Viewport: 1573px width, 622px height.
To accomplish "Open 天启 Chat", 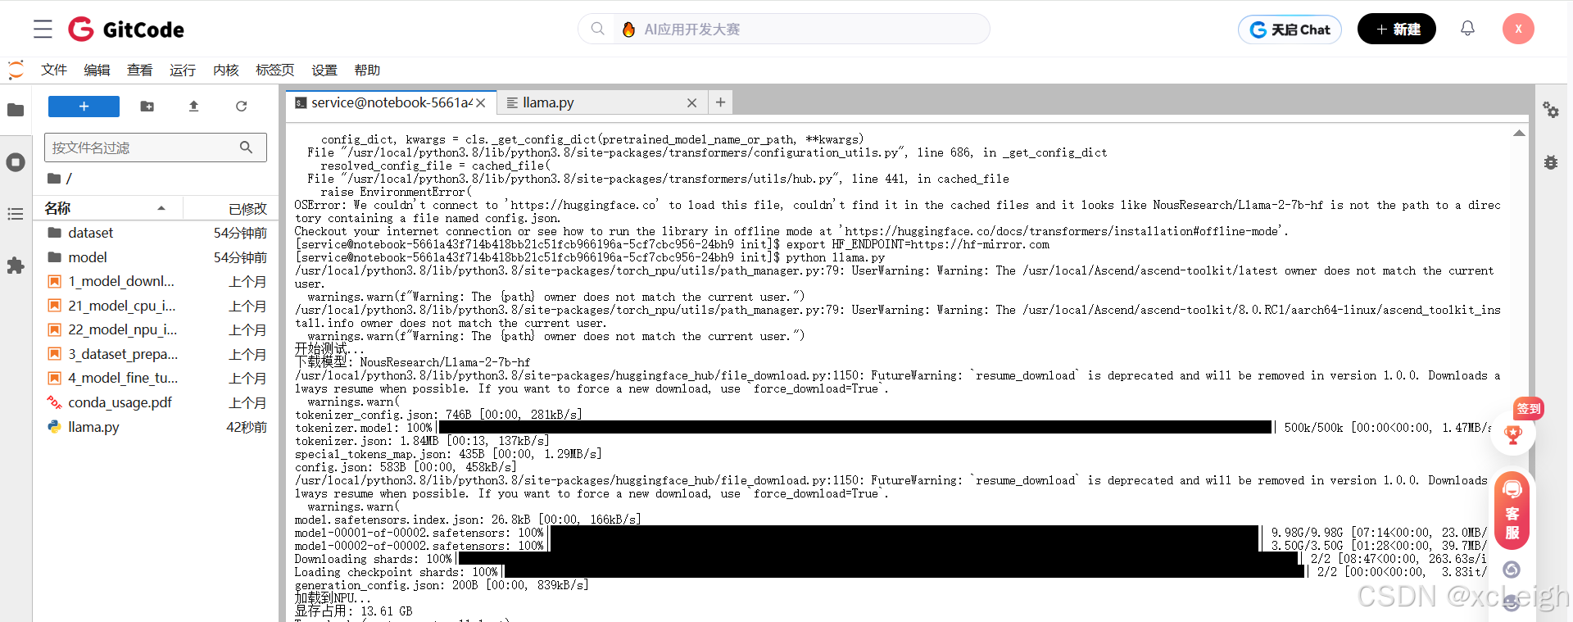I will [1290, 30].
